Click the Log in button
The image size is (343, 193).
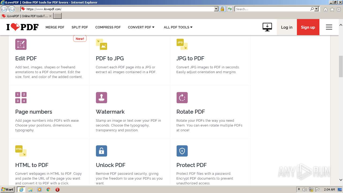point(287,27)
